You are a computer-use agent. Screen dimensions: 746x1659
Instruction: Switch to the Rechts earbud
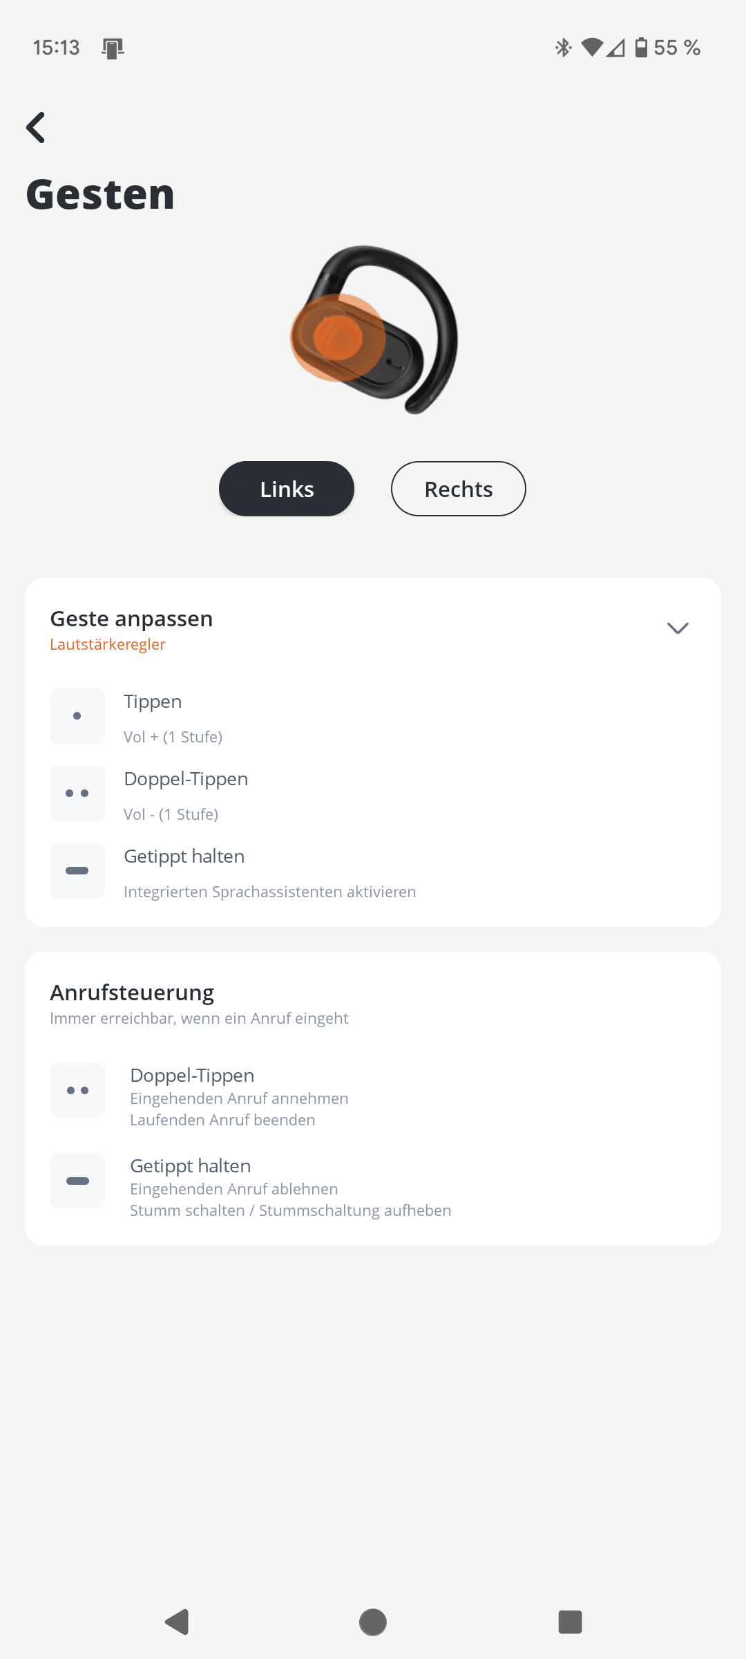click(x=459, y=489)
